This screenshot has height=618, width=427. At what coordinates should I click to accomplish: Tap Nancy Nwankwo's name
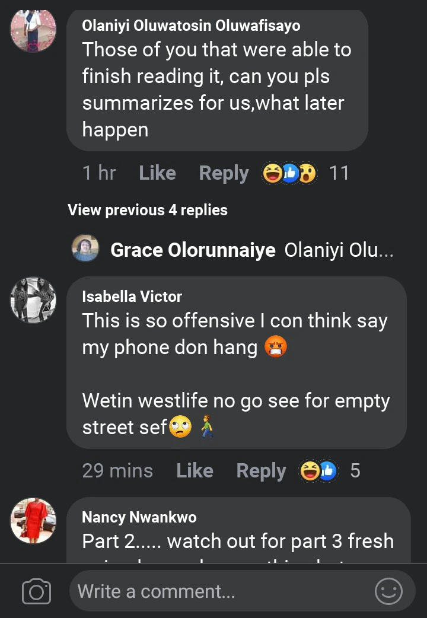pos(139,517)
